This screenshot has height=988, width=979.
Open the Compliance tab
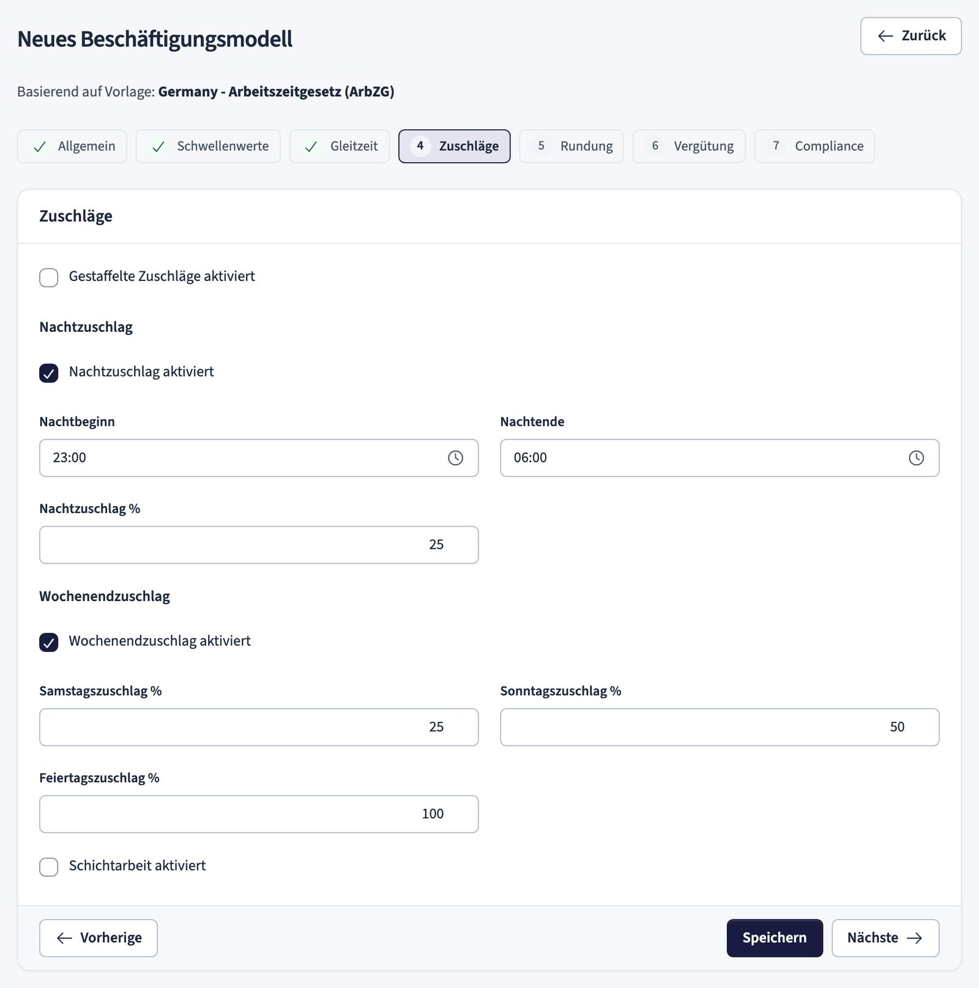814,146
